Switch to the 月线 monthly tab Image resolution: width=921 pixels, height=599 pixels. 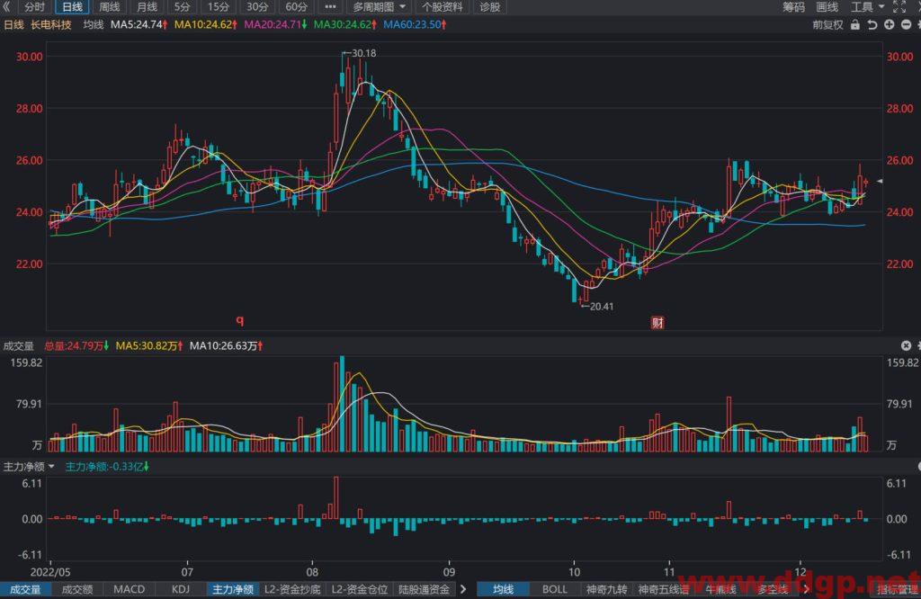[x=147, y=7]
